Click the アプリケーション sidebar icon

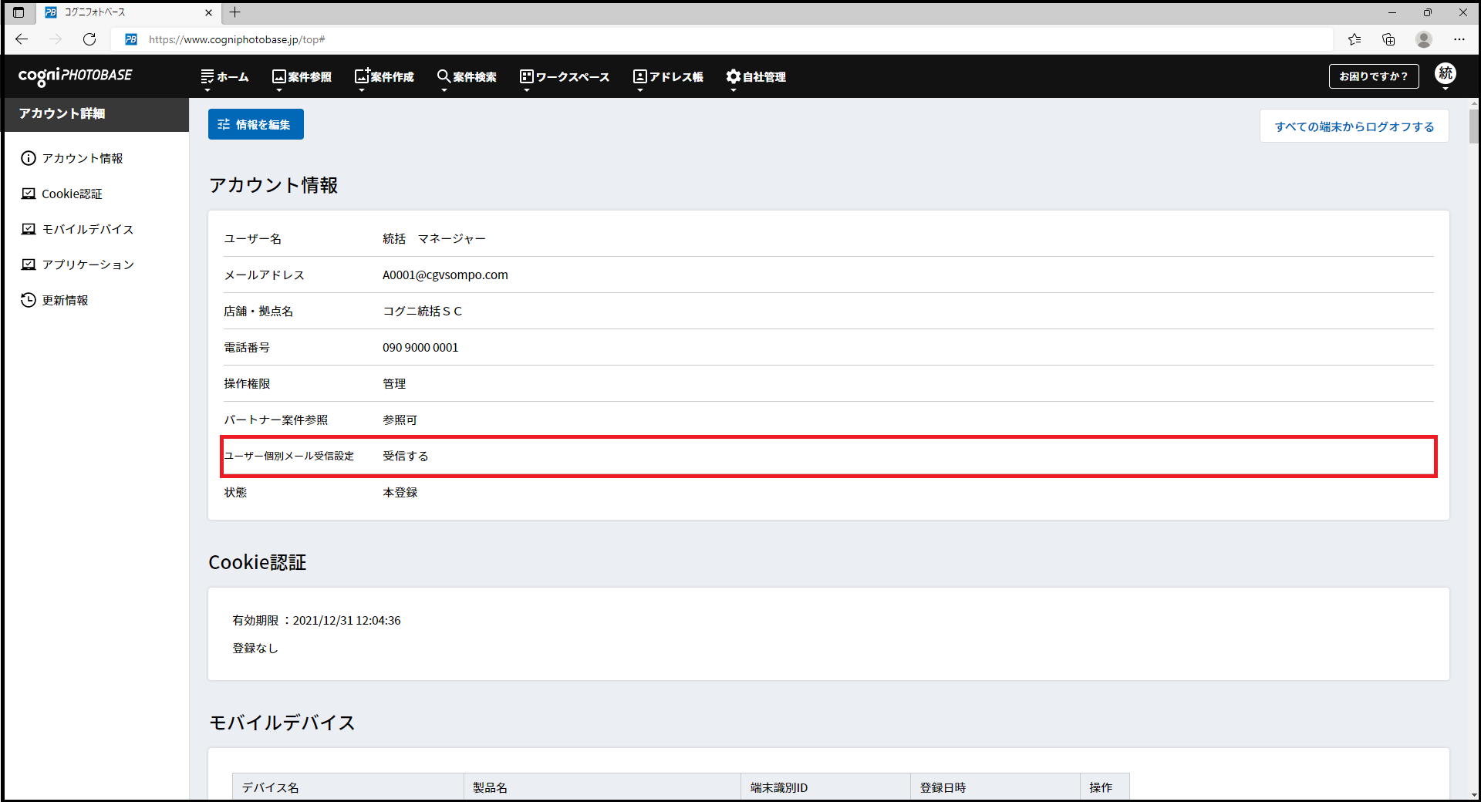pos(29,265)
